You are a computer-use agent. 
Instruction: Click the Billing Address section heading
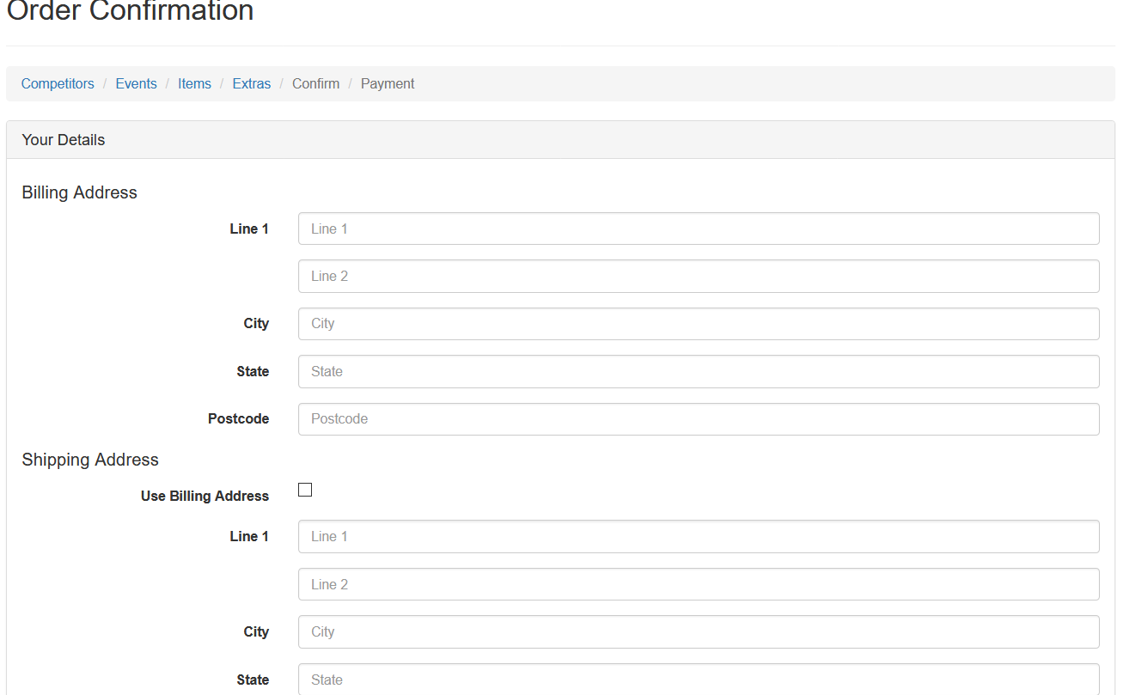[79, 192]
